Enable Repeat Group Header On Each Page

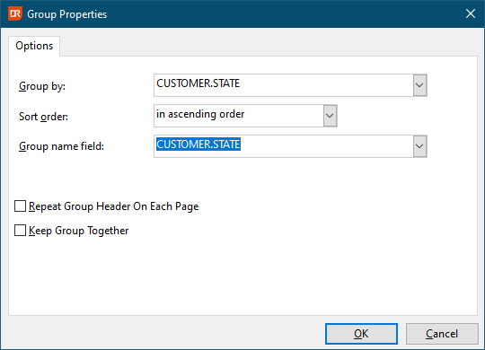coord(20,206)
